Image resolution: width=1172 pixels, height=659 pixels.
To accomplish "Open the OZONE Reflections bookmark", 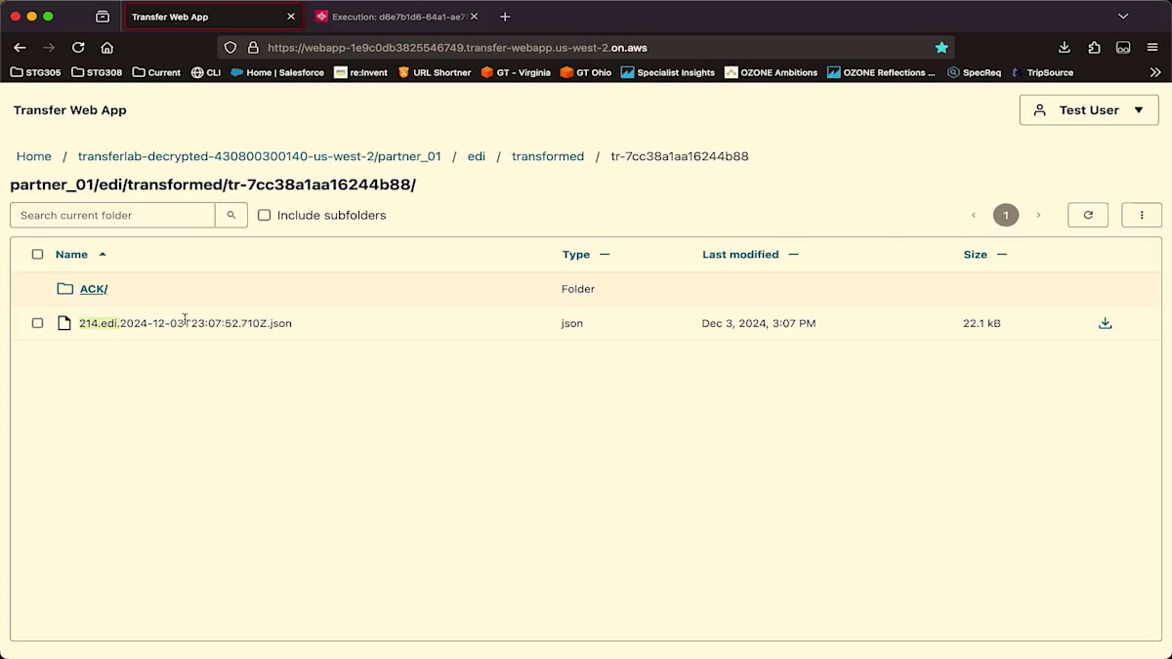I will [881, 72].
